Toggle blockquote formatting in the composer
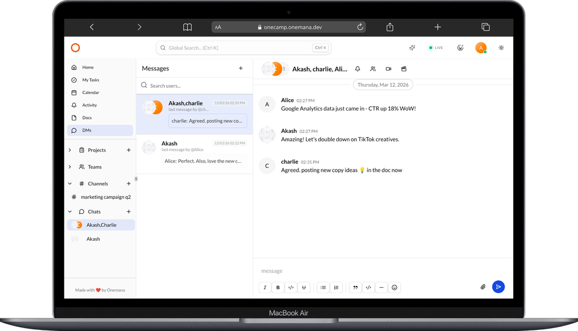578x331 pixels. pyautogui.click(x=355, y=287)
